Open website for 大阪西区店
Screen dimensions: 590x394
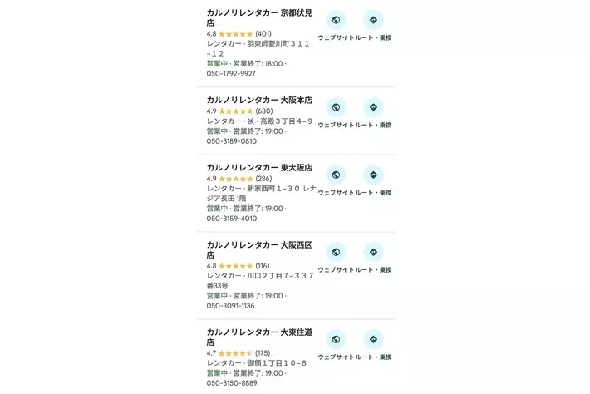click(336, 253)
